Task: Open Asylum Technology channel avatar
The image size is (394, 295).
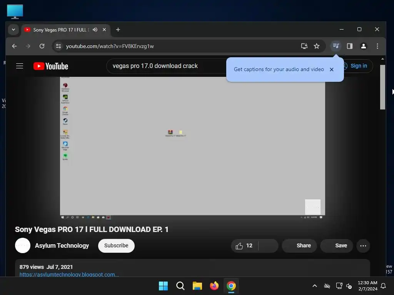Action: tap(23, 245)
